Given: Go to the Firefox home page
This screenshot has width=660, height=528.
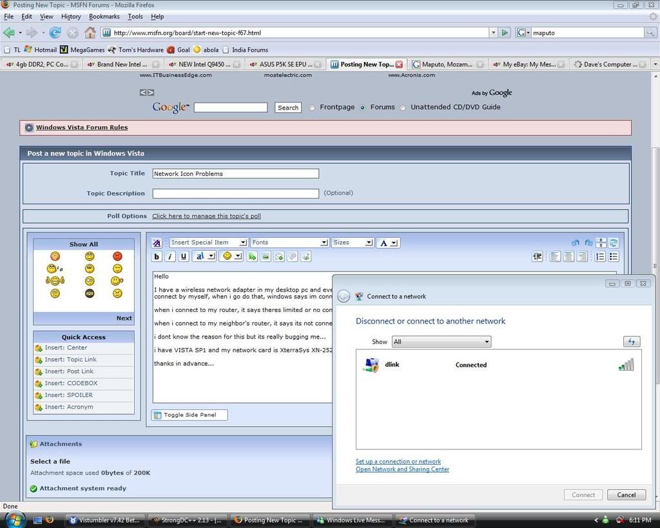Looking at the screenshot, I should [x=90, y=32].
